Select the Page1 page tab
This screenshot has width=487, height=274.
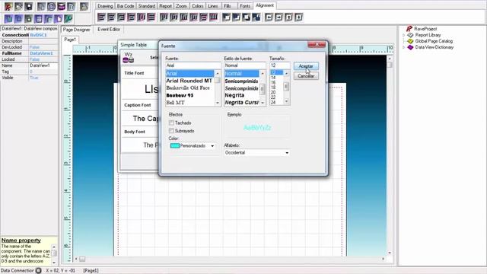(x=70, y=40)
